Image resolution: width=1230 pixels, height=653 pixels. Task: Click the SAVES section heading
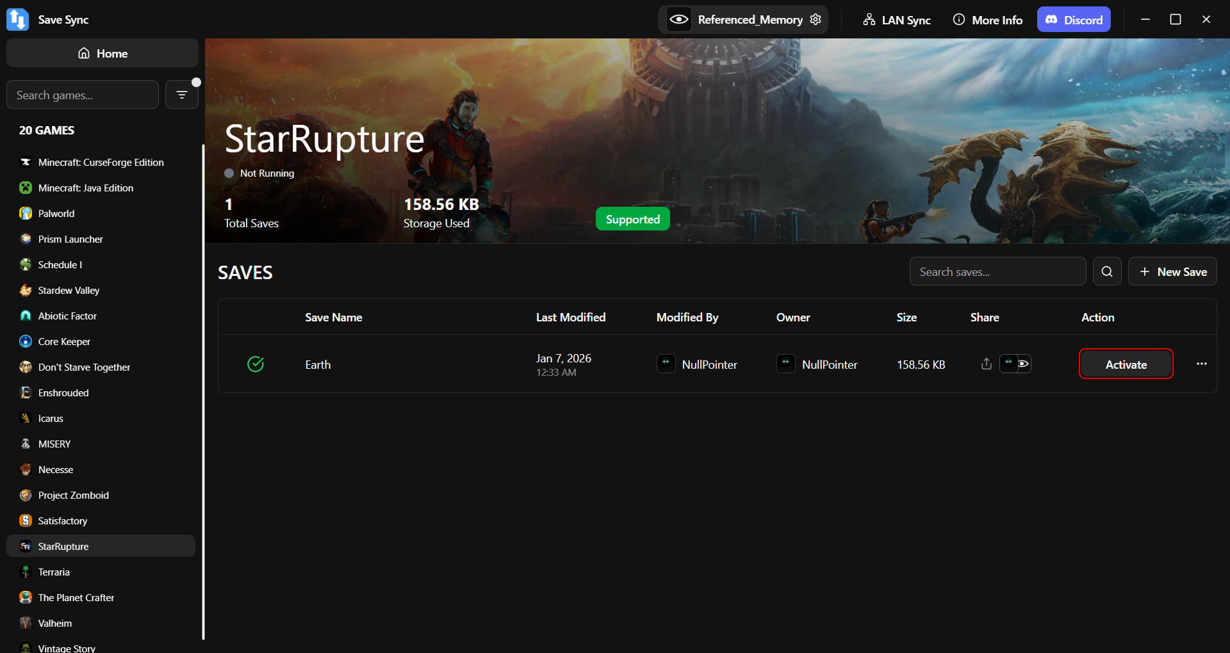coord(245,273)
